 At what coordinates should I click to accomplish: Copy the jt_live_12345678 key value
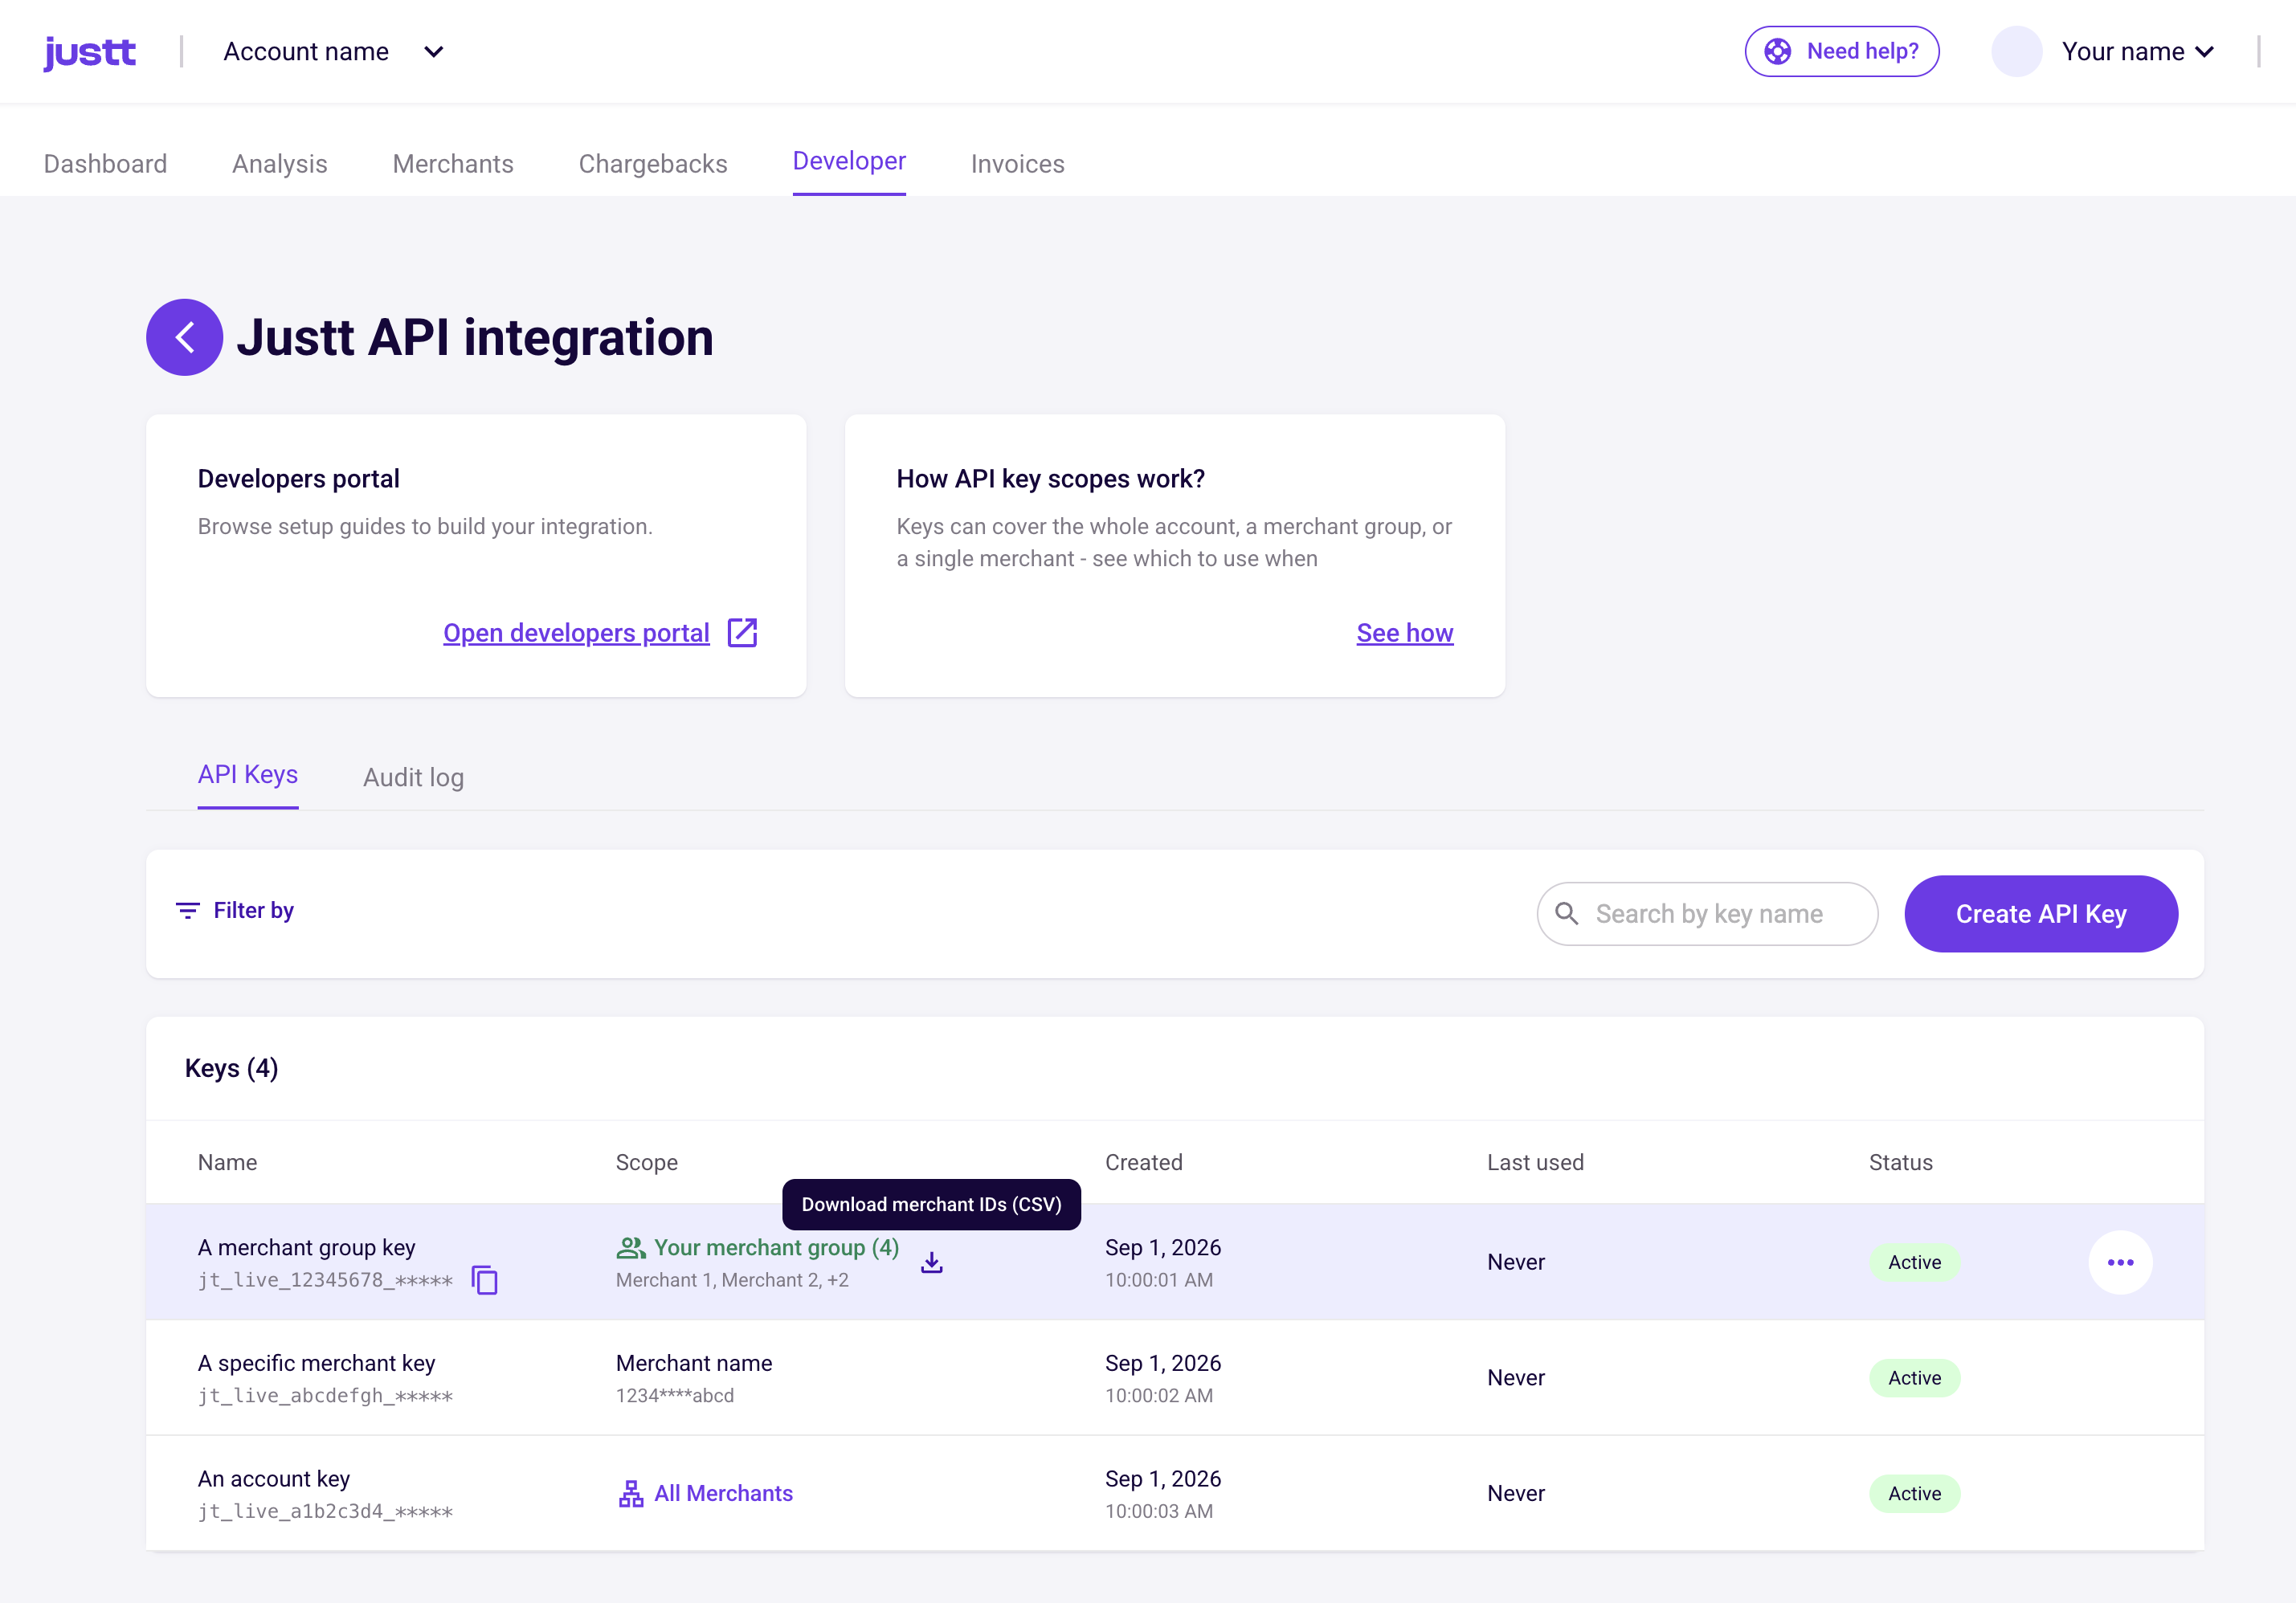point(485,1280)
